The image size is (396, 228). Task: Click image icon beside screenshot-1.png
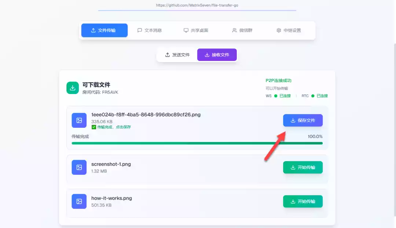pyautogui.click(x=79, y=167)
